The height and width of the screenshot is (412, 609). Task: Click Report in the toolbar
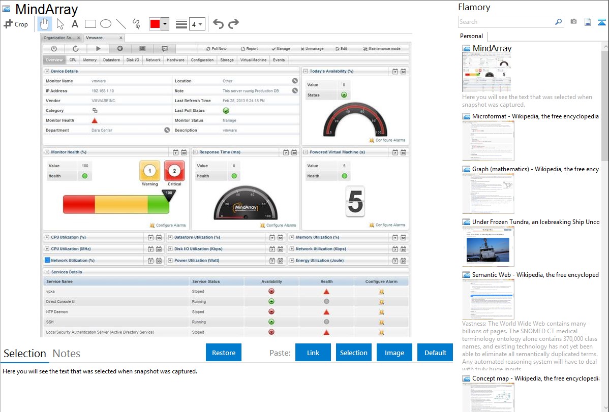click(250, 49)
